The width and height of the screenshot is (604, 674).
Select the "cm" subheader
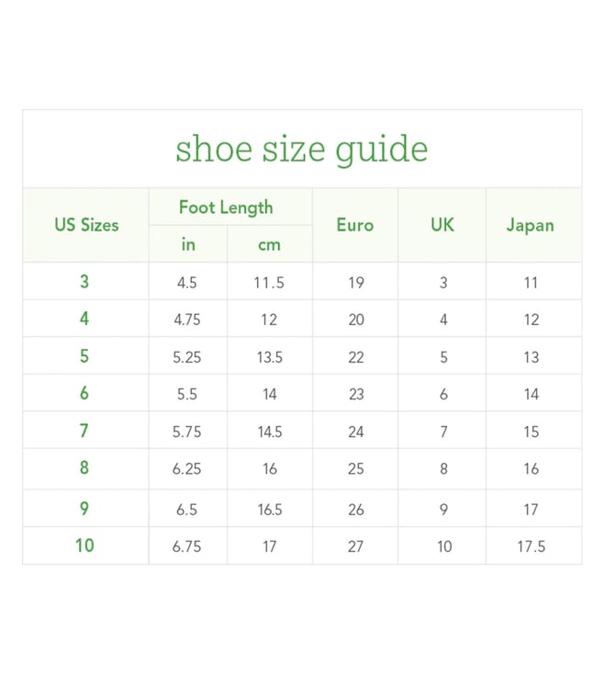click(269, 245)
